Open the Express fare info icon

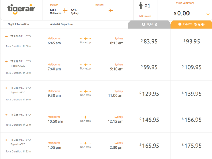(180, 24)
